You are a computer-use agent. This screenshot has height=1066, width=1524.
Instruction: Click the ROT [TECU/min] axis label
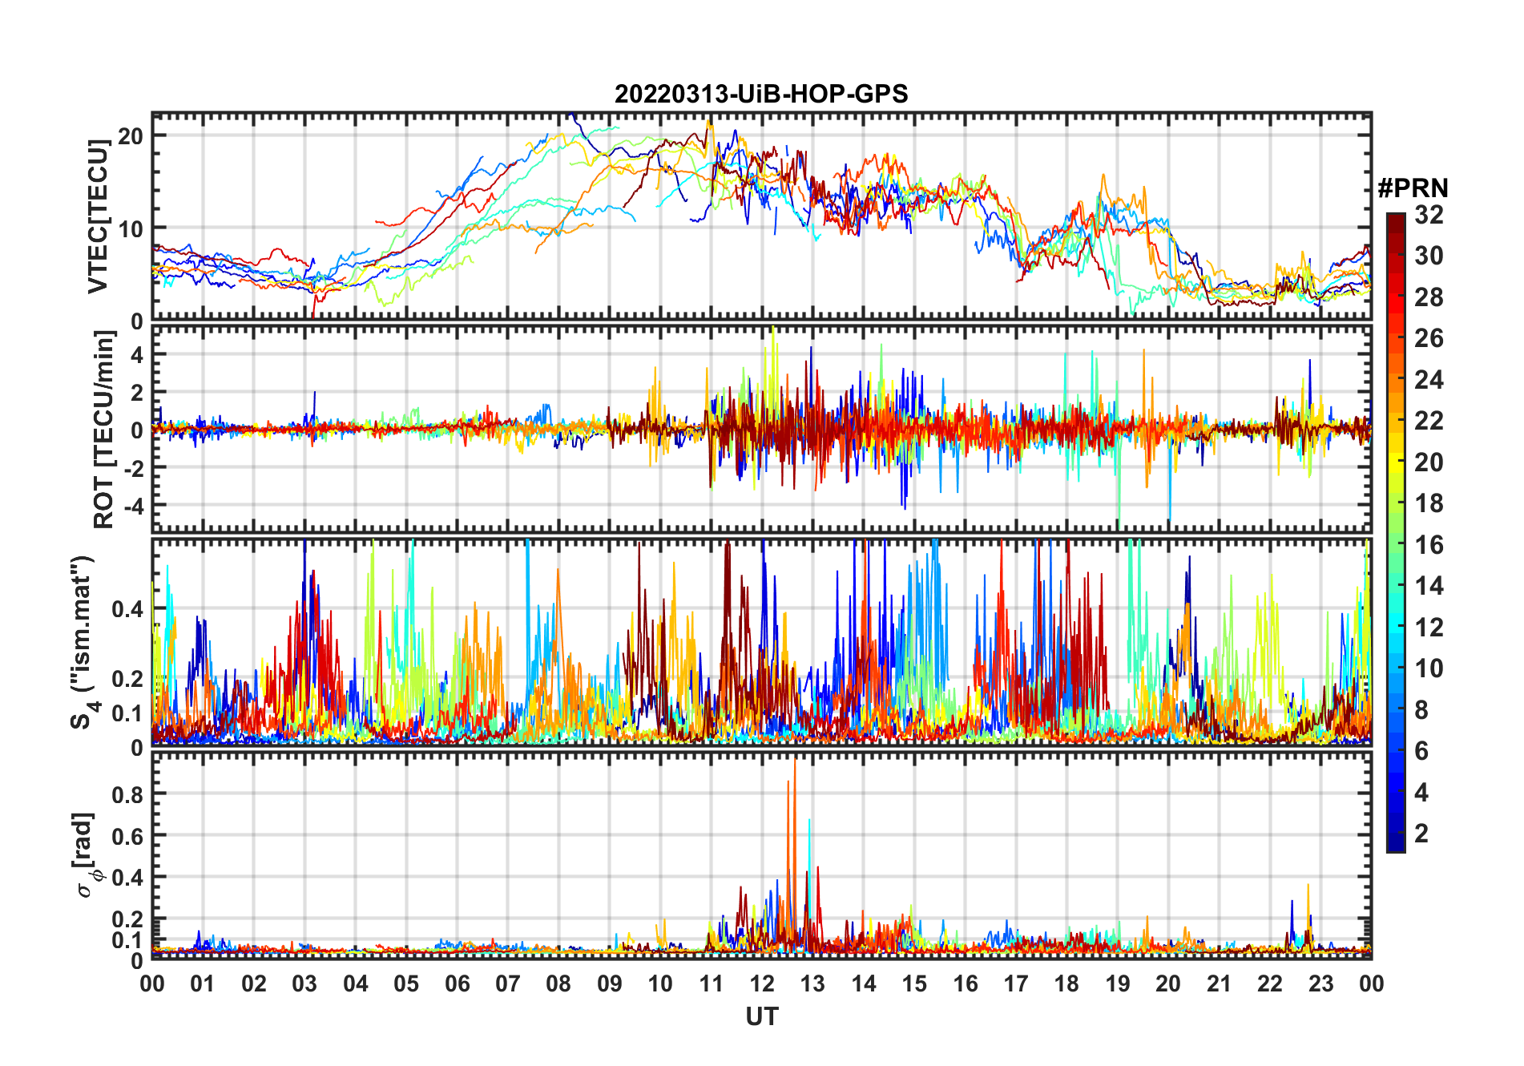pyautogui.click(x=104, y=430)
